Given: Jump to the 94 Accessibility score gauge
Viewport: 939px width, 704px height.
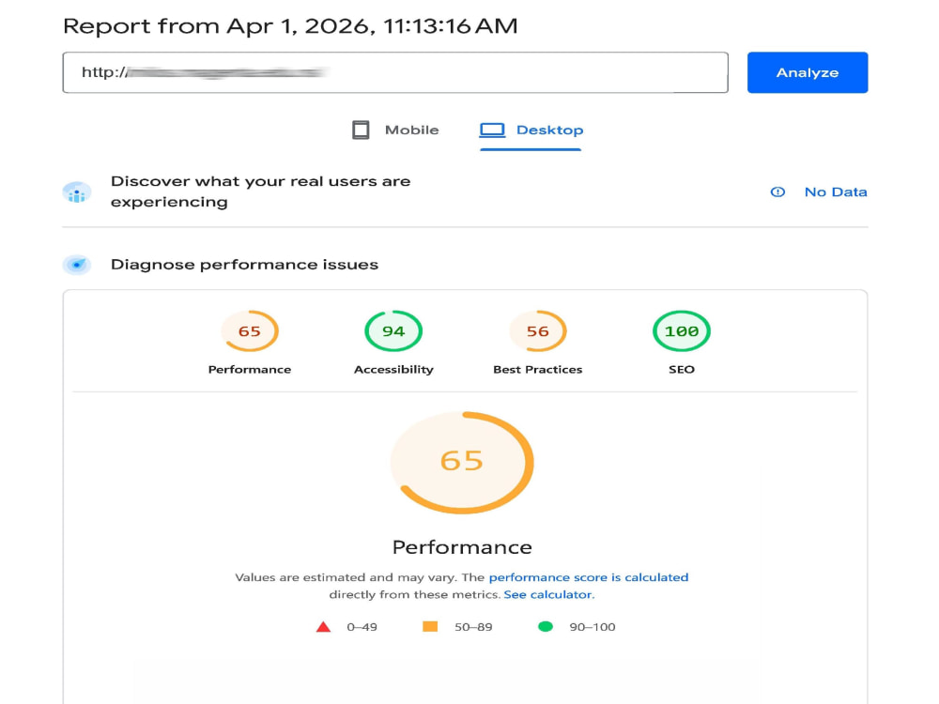Looking at the screenshot, I should point(393,331).
